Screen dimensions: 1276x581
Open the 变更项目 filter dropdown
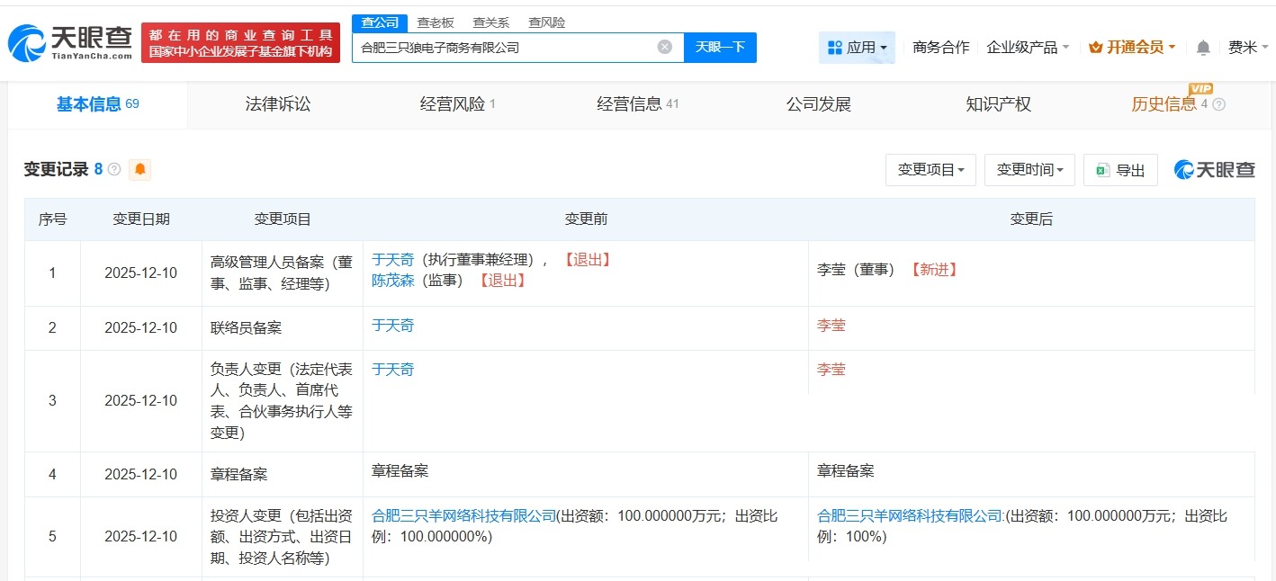coord(930,170)
